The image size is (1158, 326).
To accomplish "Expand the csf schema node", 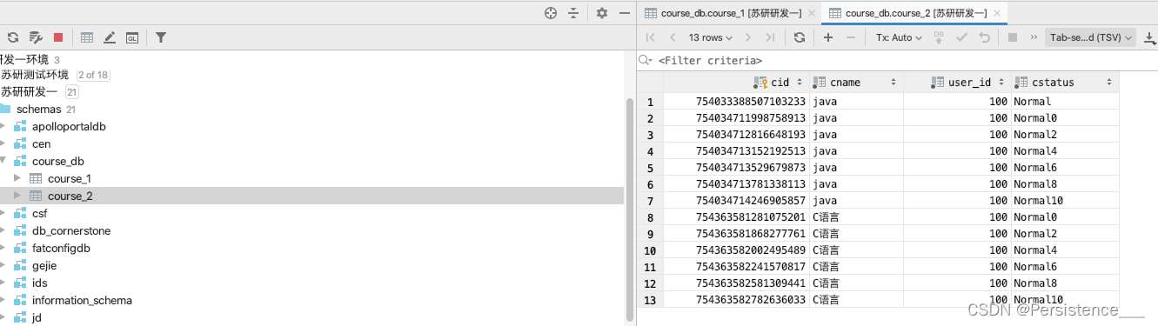I will 3,214.
